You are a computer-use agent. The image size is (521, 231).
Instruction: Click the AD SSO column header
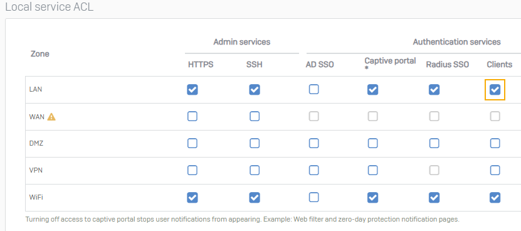point(320,65)
